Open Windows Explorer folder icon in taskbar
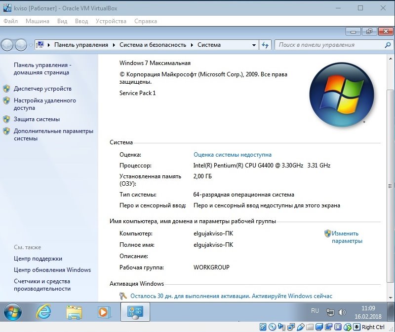This screenshot has width=395, height=332. pyautogui.click(x=74, y=312)
